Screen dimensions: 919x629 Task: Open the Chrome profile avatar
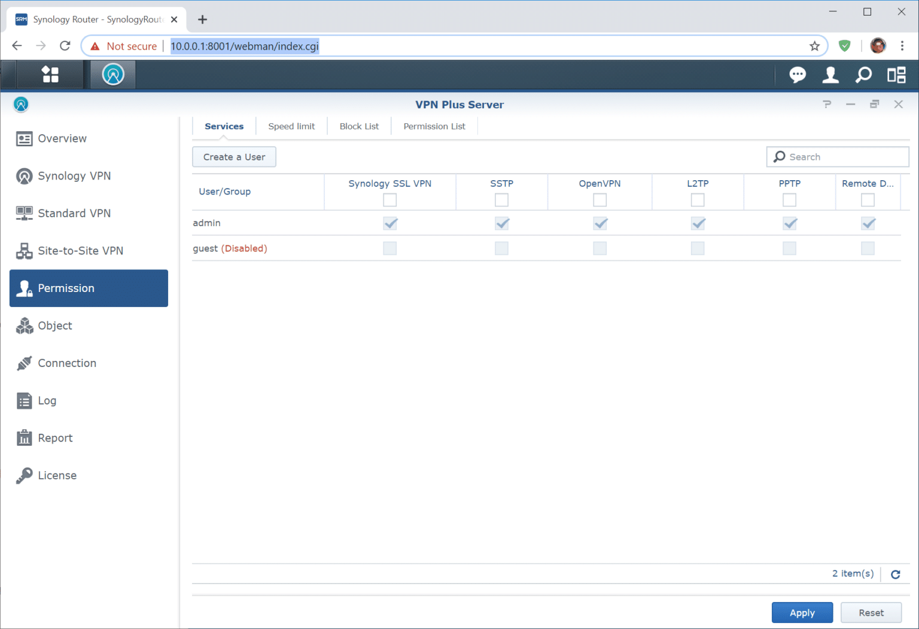pos(878,45)
